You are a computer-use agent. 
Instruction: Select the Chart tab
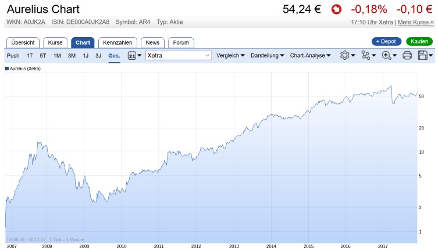(x=83, y=42)
